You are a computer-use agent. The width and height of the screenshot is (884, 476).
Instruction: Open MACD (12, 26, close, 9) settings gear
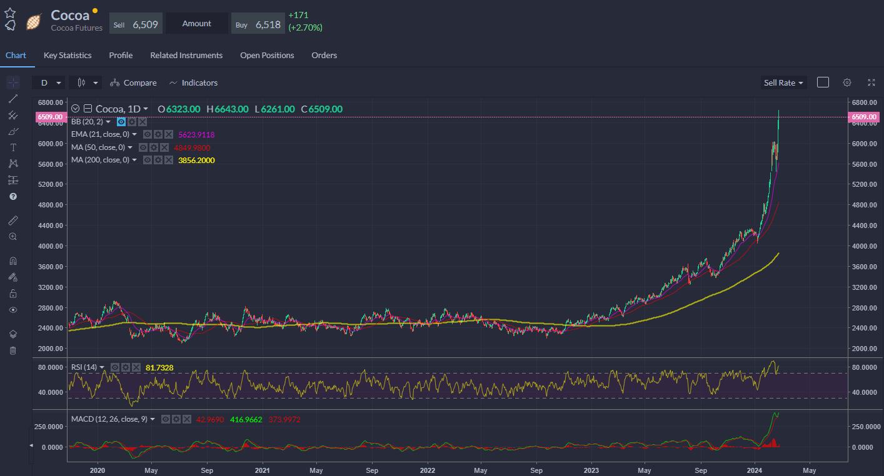pyautogui.click(x=176, y=419)
